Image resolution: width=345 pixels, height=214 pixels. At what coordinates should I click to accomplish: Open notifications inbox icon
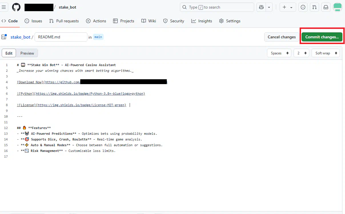tap(326, 7)
